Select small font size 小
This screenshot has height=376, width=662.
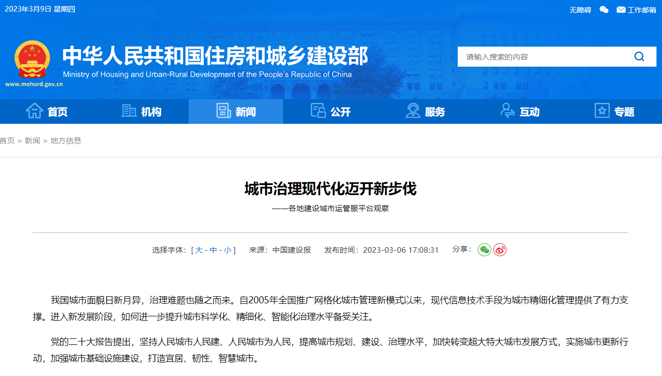pyautogui.click(x=227, y=250)
